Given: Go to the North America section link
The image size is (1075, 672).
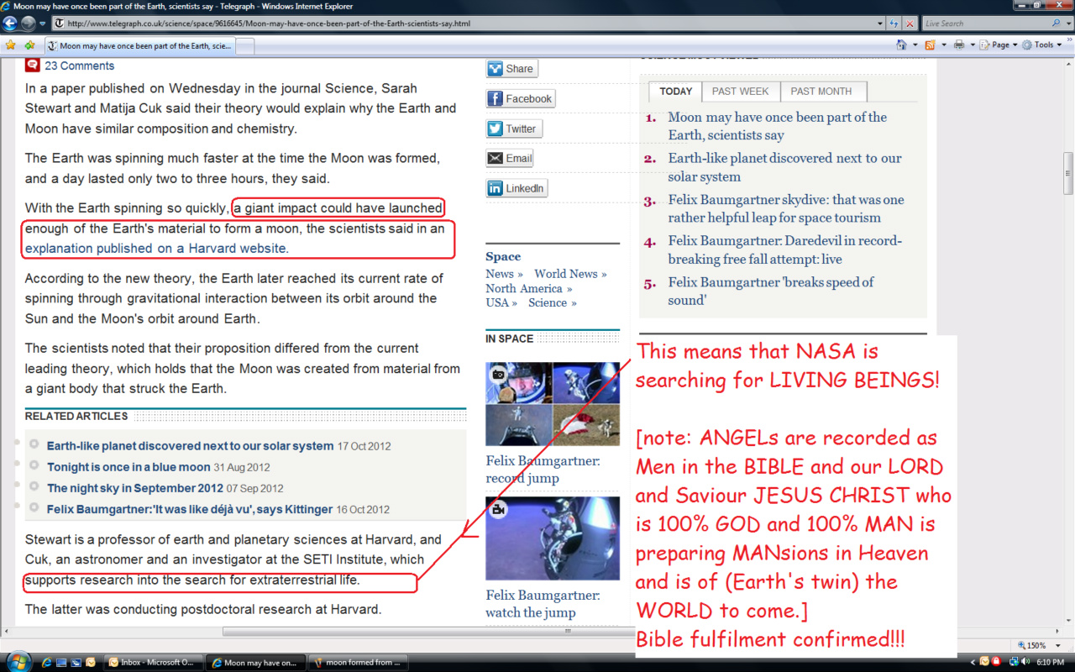Looking at the screenshot, I should (x=529, y=288).
